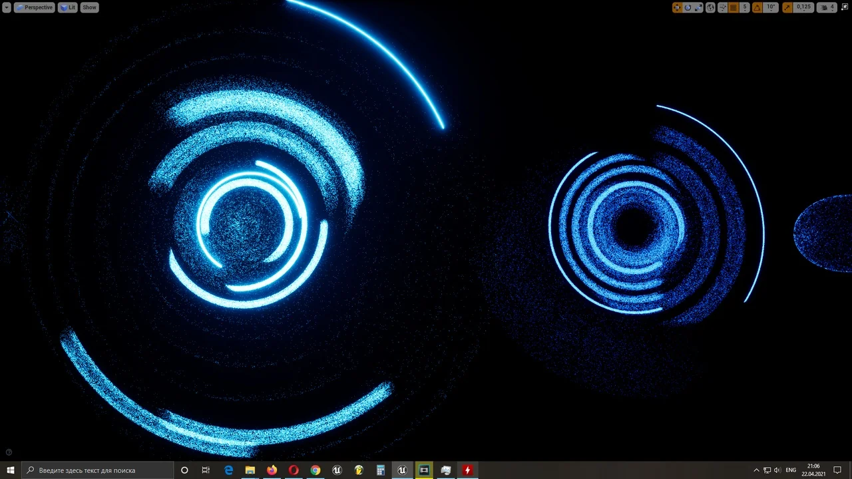Open the camera speed setting

(x=827, y=7)
